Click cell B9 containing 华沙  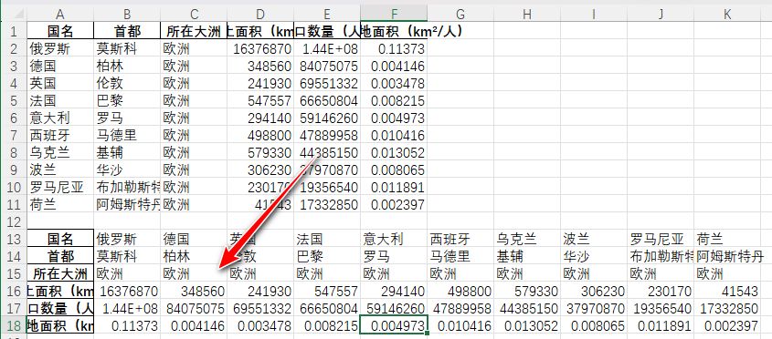click(127, 169)
